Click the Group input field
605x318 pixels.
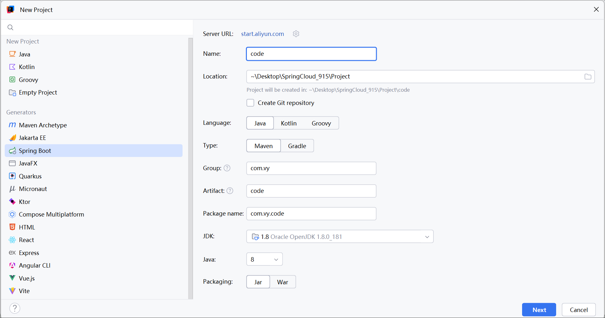point(311,168)
